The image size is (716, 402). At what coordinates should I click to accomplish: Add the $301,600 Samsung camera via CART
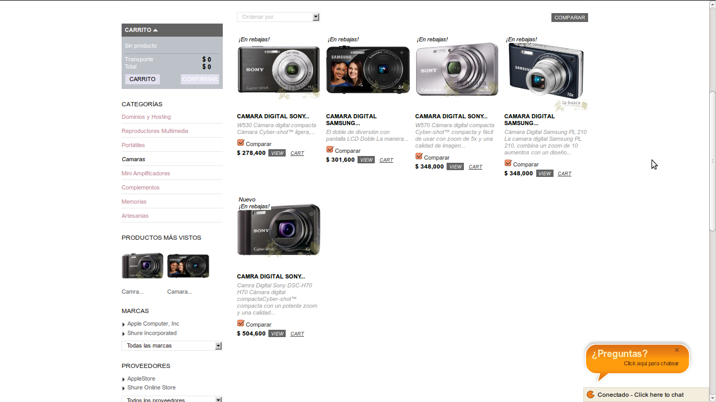386,160
